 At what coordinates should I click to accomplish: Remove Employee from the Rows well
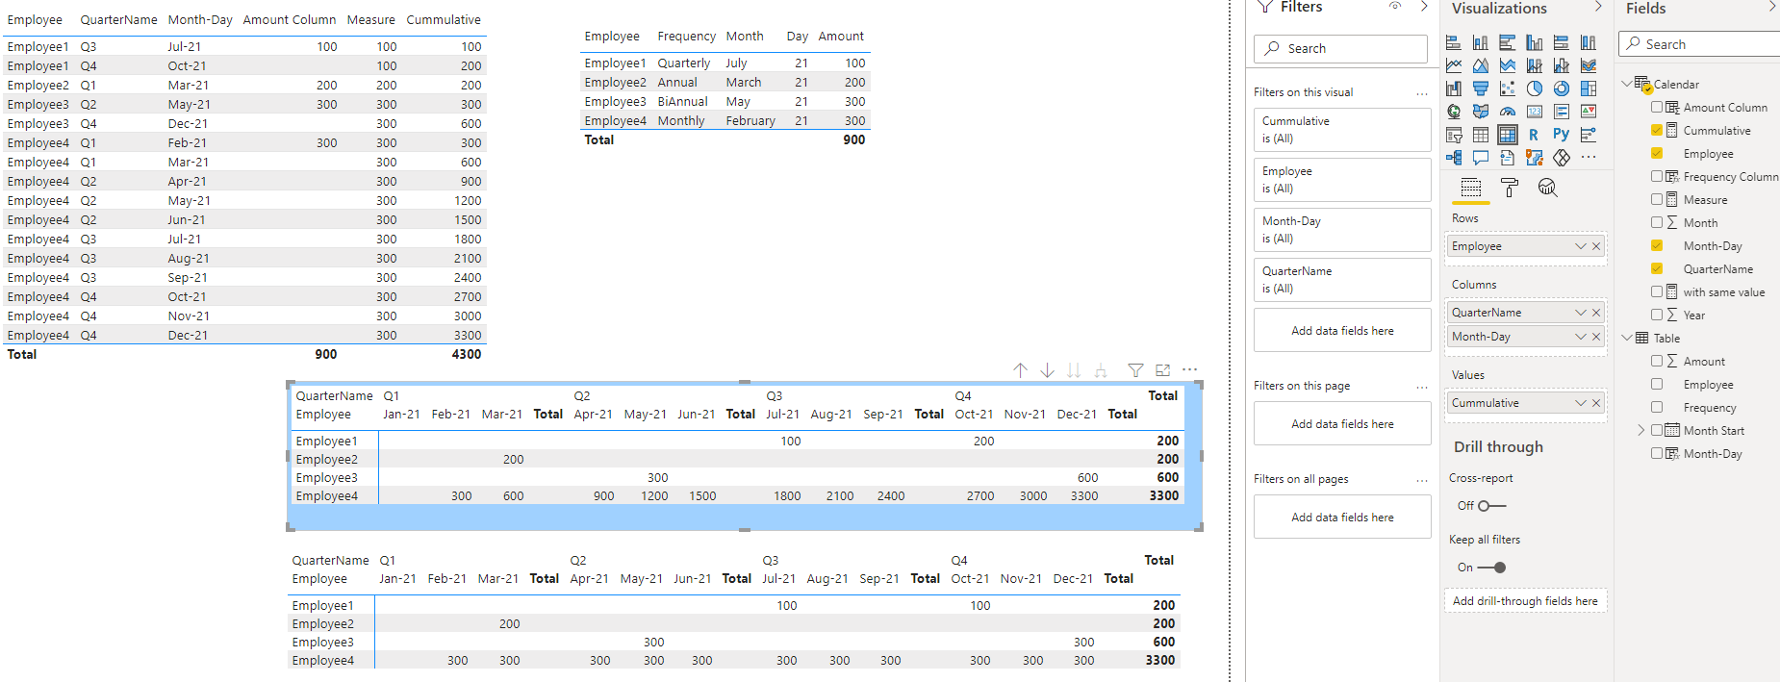[x=1596, y=246]
